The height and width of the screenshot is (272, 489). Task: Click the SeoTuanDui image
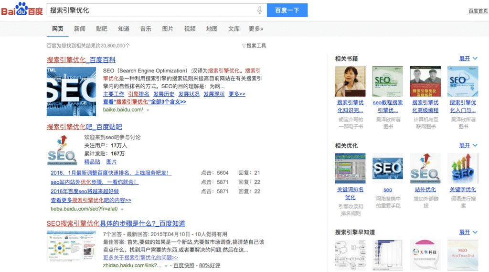coord(463,255)
